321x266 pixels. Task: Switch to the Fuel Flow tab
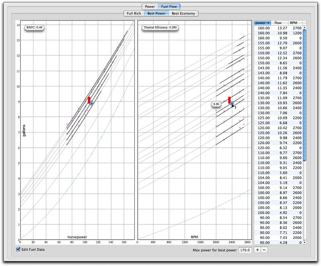click(x=169, y=6)
